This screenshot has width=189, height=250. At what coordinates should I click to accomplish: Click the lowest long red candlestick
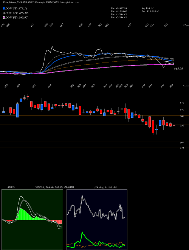[153, 127]
